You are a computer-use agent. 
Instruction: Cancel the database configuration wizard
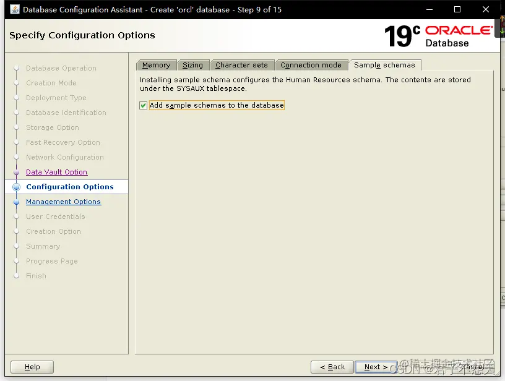coord(473,367)
